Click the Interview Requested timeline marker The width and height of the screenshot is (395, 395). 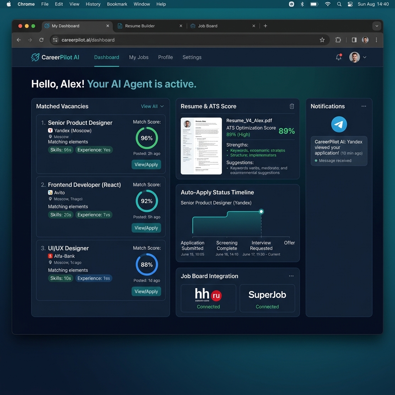tap(261, 211)
